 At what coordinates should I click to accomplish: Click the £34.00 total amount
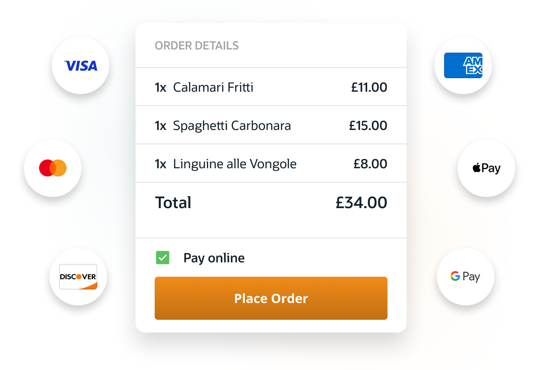(x=361, y=203)
